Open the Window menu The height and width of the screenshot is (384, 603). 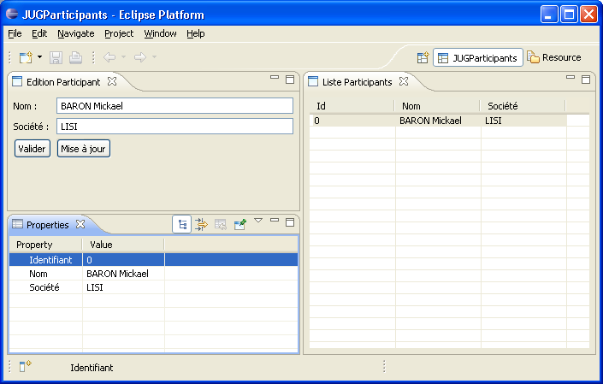[160, 33]
